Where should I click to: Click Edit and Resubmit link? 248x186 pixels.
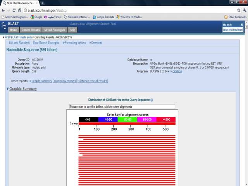coord(19,43)
